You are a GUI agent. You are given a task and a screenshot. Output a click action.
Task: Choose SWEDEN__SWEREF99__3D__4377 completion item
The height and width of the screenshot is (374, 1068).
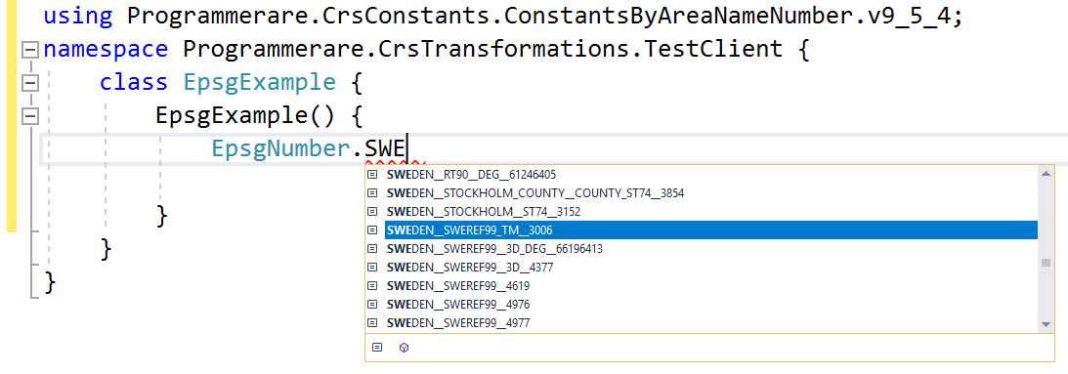tap(701, 267)
